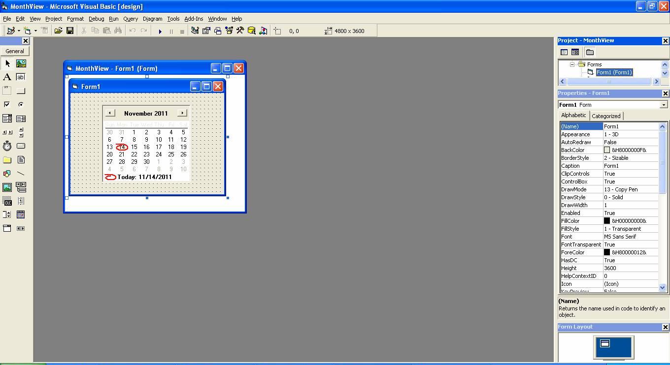Screen dimensions: 670x365
Task: Open the Format menu
Action: point(75,19)
